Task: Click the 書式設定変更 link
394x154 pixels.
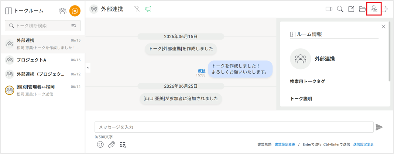Action: point(285,144)
